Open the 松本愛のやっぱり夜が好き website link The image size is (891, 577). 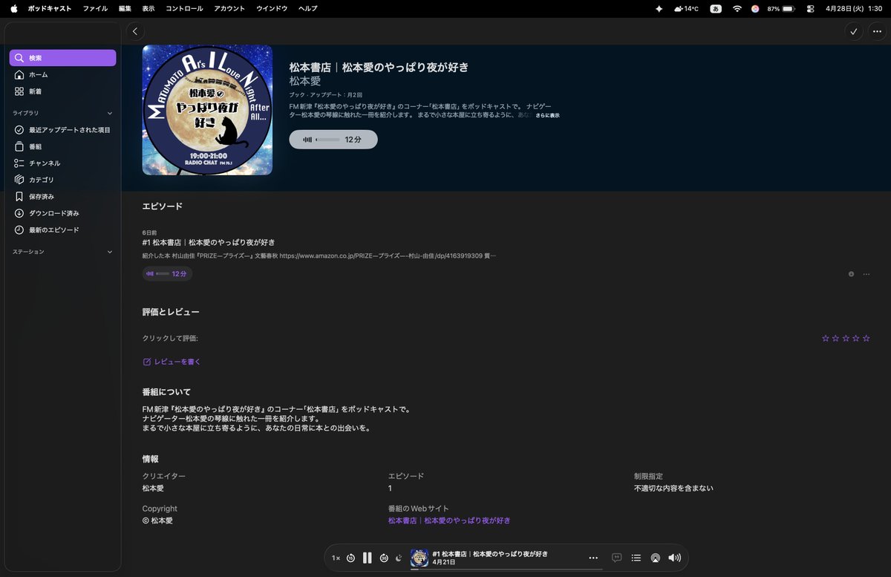coord(466,521)
